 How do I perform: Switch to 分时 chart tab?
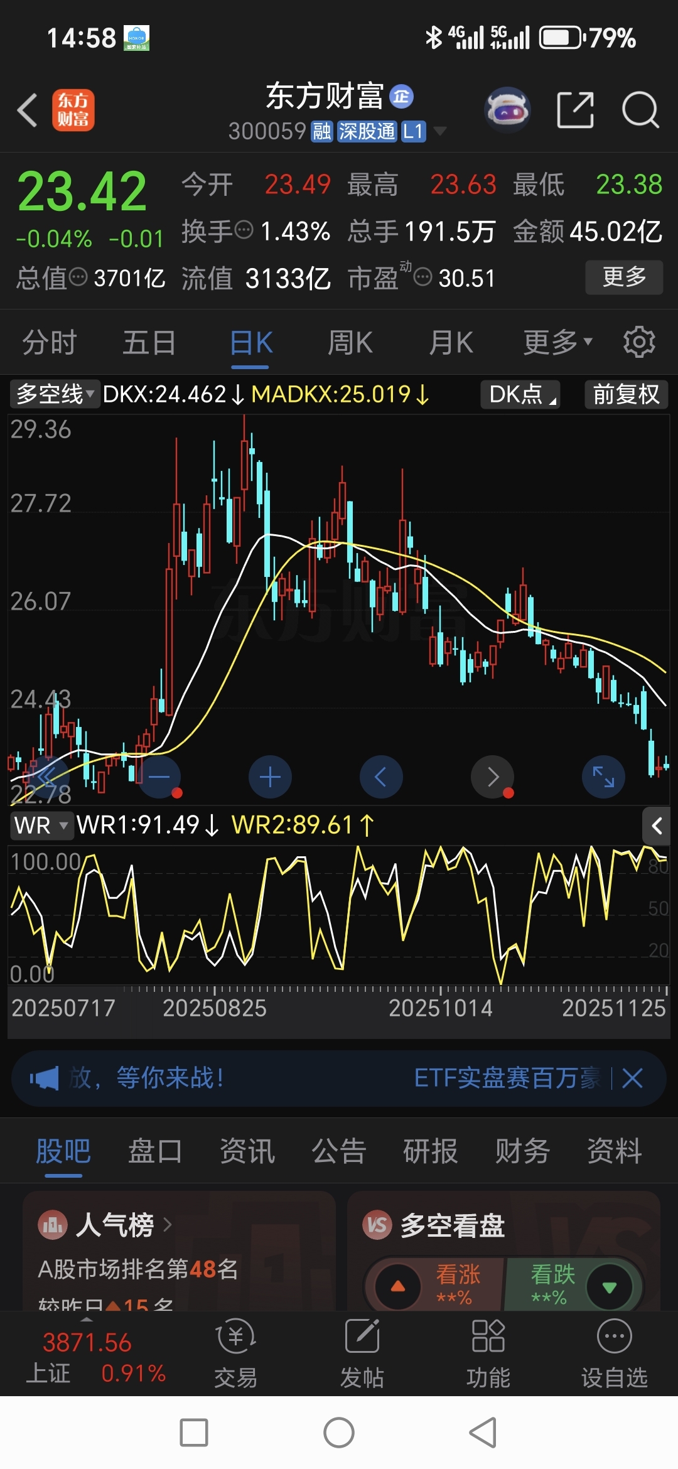[49, 342]
